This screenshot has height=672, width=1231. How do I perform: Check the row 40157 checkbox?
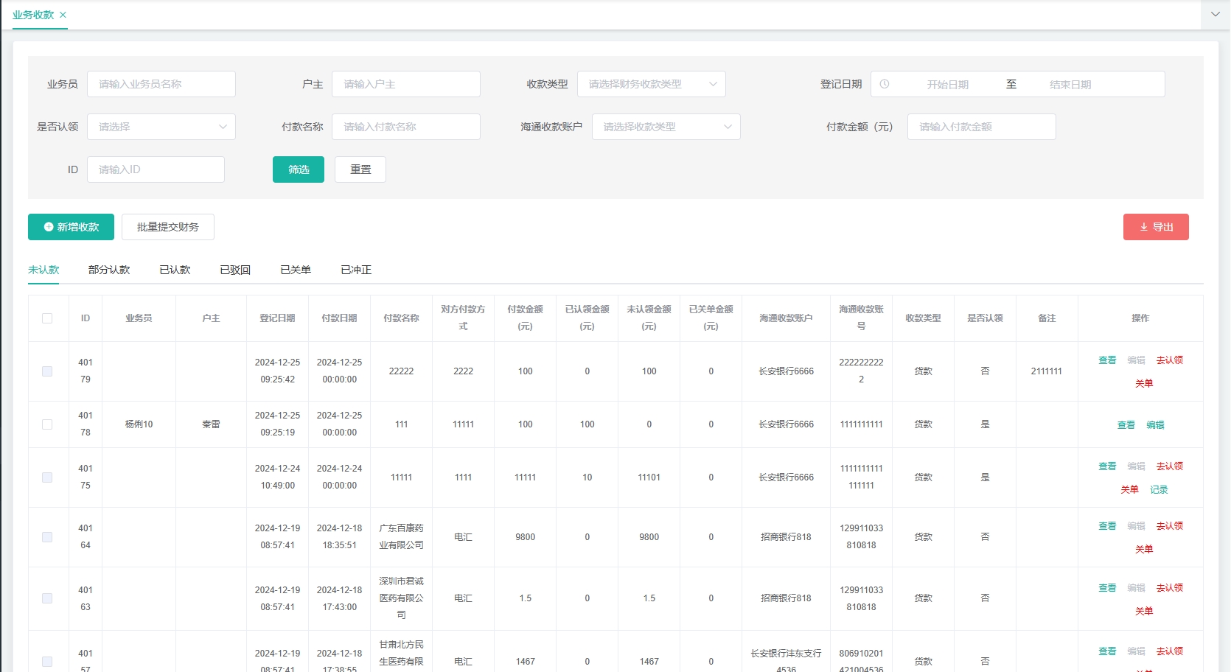(47, 662)
